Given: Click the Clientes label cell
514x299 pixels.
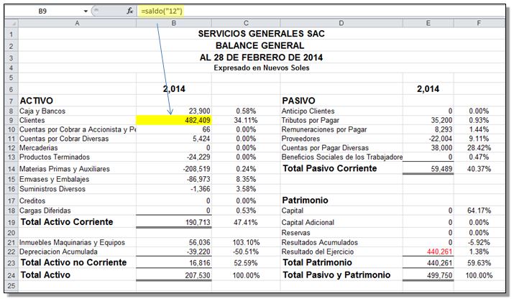Looking at the screenshot, I should pos(32,120).
